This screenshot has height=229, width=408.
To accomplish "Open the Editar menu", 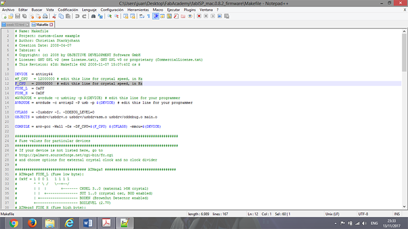I will click(23, 10).
